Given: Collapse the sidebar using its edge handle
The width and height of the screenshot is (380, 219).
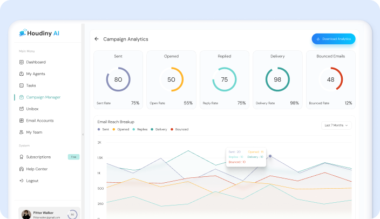Looking at the screenshot, I should point(83,134).
